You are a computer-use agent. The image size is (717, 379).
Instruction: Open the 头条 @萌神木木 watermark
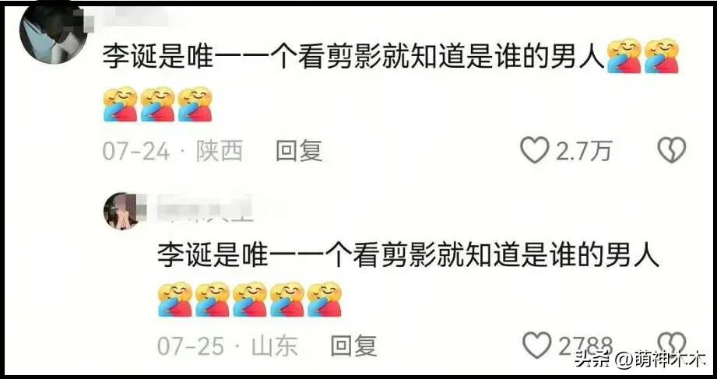click(640, 360)
